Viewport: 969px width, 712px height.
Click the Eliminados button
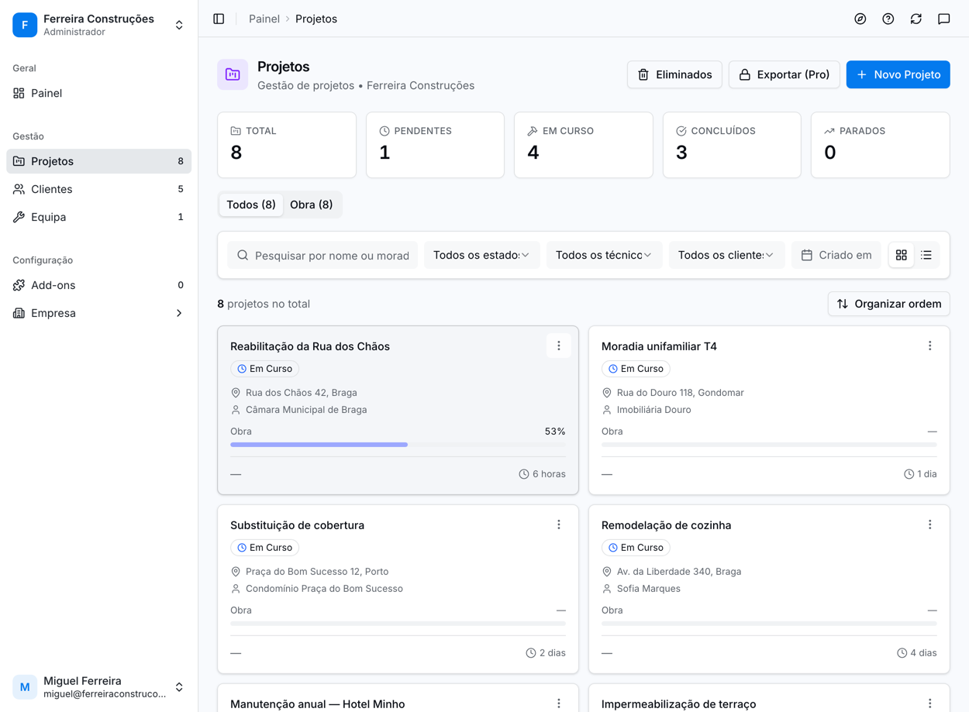tap(674, 74)
